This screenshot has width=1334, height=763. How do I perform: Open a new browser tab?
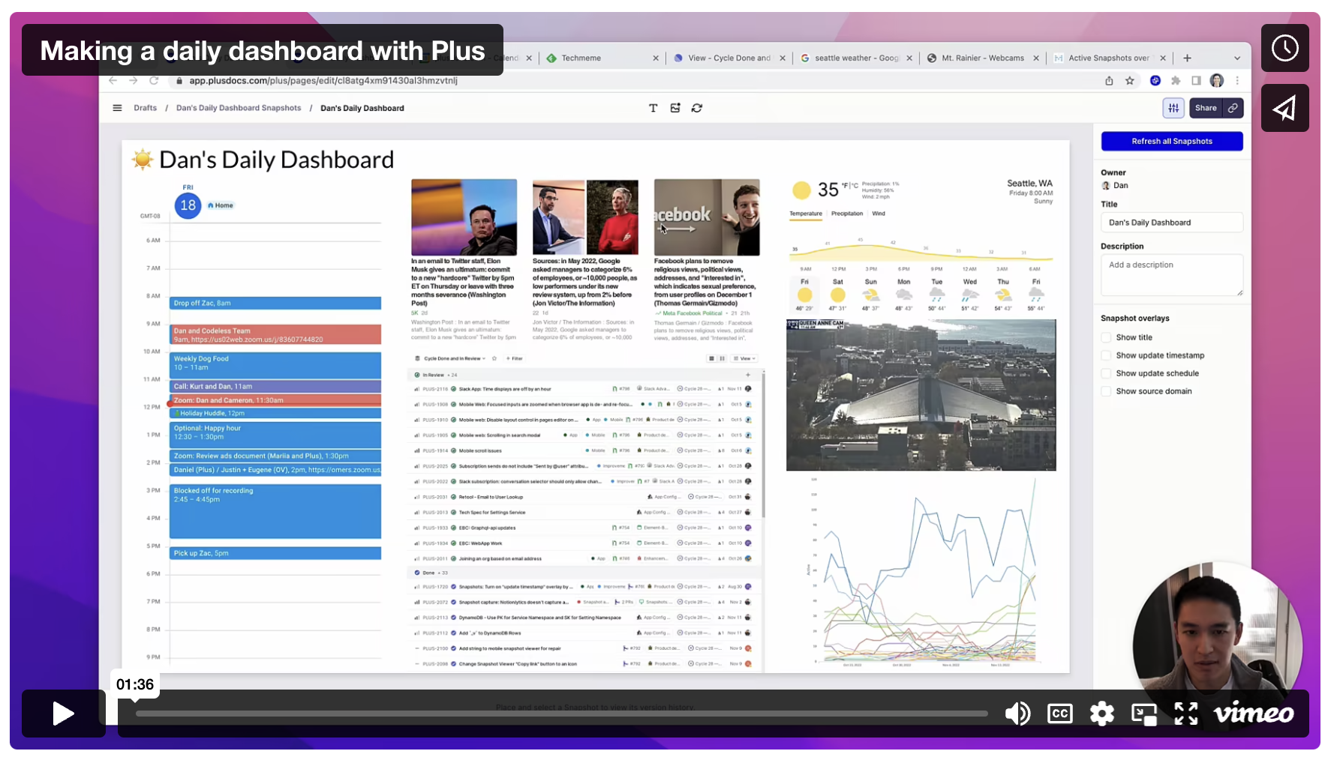(x=1187, y=58)
